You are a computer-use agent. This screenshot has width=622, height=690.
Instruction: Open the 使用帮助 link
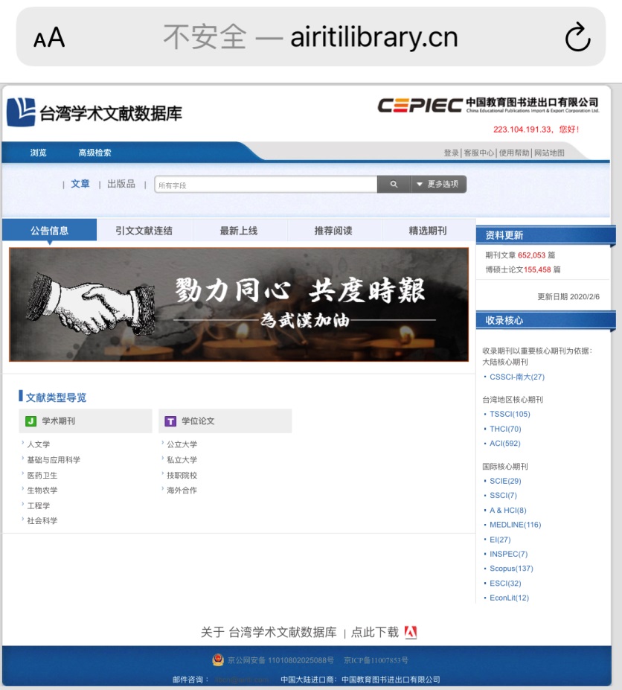514,153
